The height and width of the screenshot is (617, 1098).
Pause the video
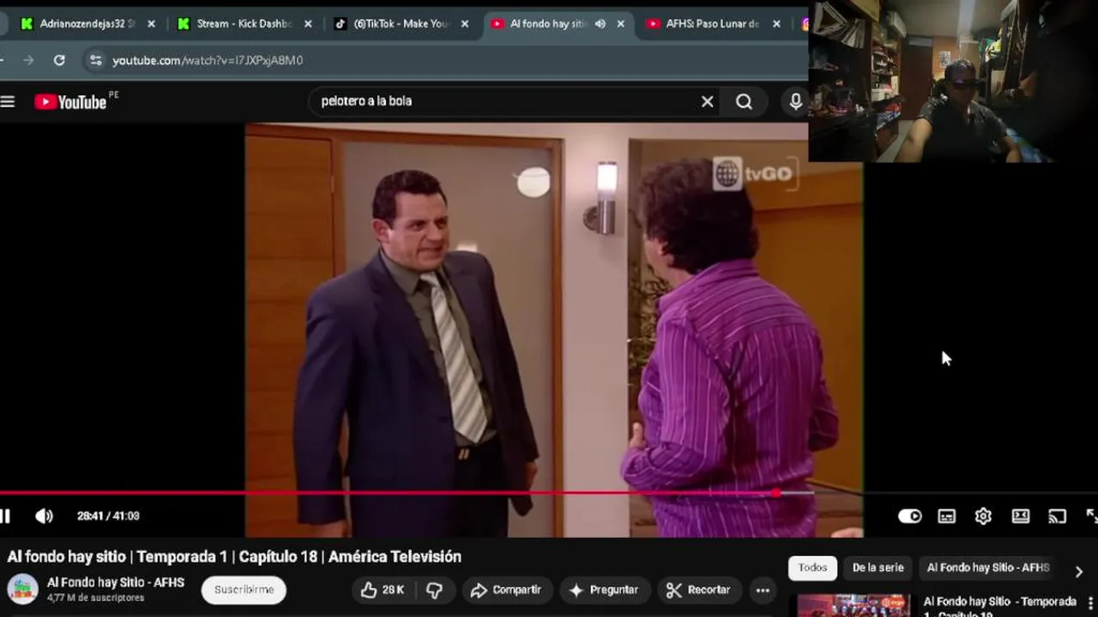pos(5,516)
